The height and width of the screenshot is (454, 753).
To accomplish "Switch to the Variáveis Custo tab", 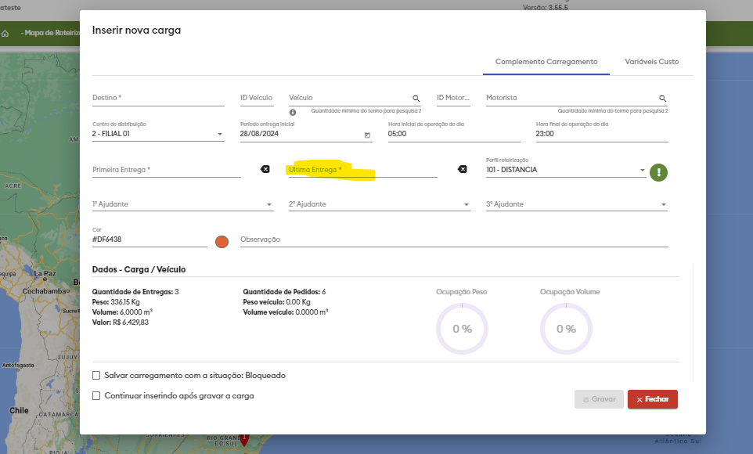I will click(651, 62).
